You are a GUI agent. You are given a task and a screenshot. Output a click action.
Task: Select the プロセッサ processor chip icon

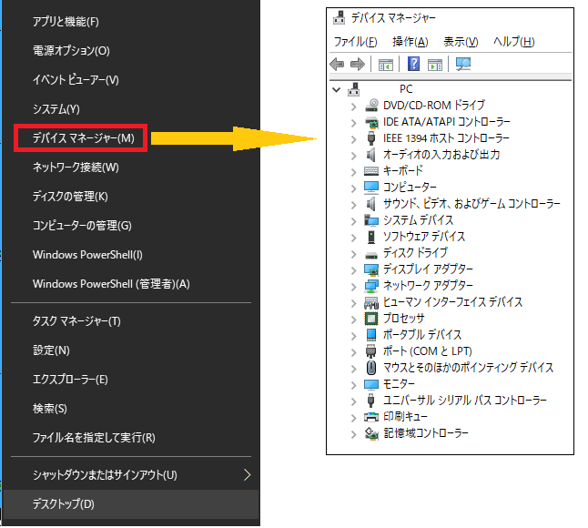click(x=371, y=318)
